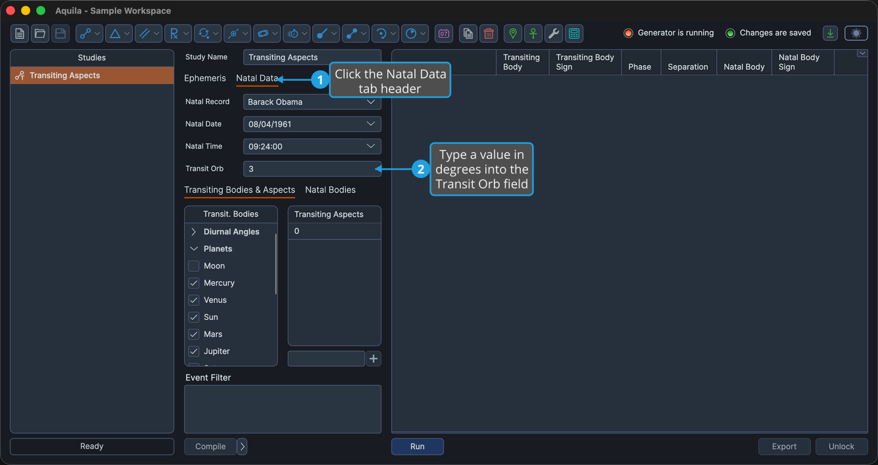
Task: Collapse the Planets tree group
Action: tap(193, 249)
